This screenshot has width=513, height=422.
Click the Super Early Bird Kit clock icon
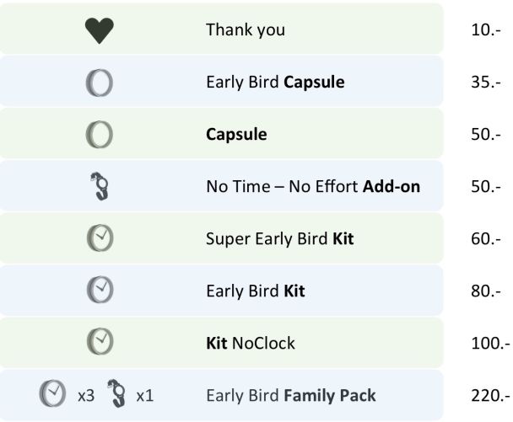click(100, 238)
